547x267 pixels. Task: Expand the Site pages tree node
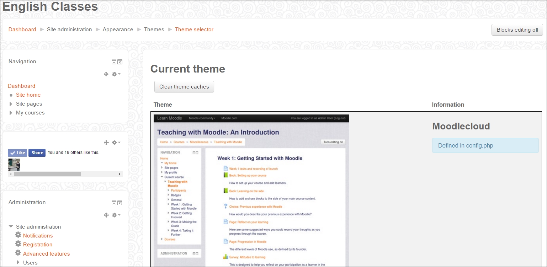click(x=11, y=104)
